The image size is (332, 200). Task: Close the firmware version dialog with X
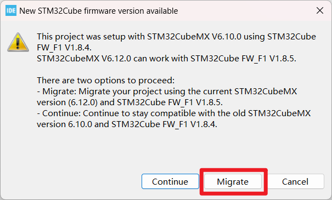[x=320, y=10]
